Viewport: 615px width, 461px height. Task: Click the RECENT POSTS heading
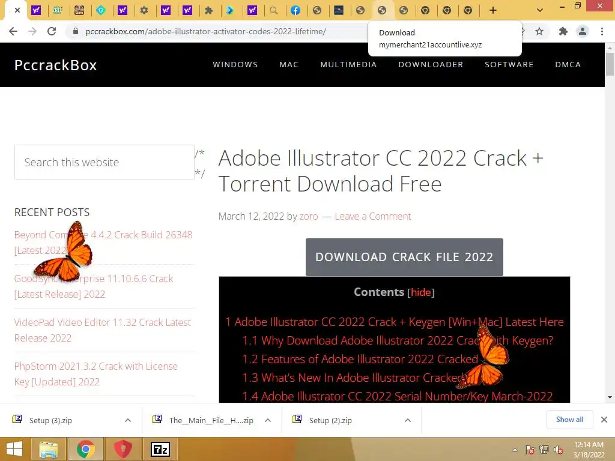[x=52, y=212]
